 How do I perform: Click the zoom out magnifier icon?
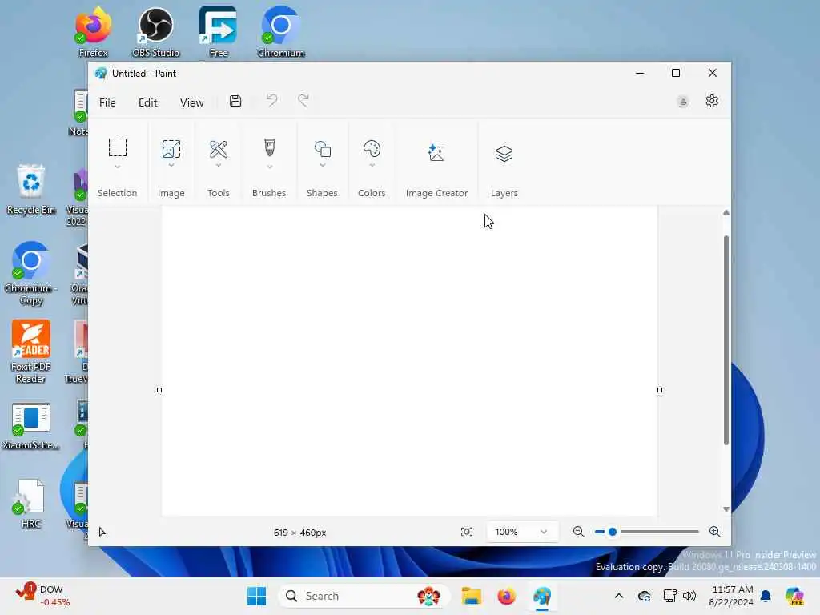click(578, 532)
